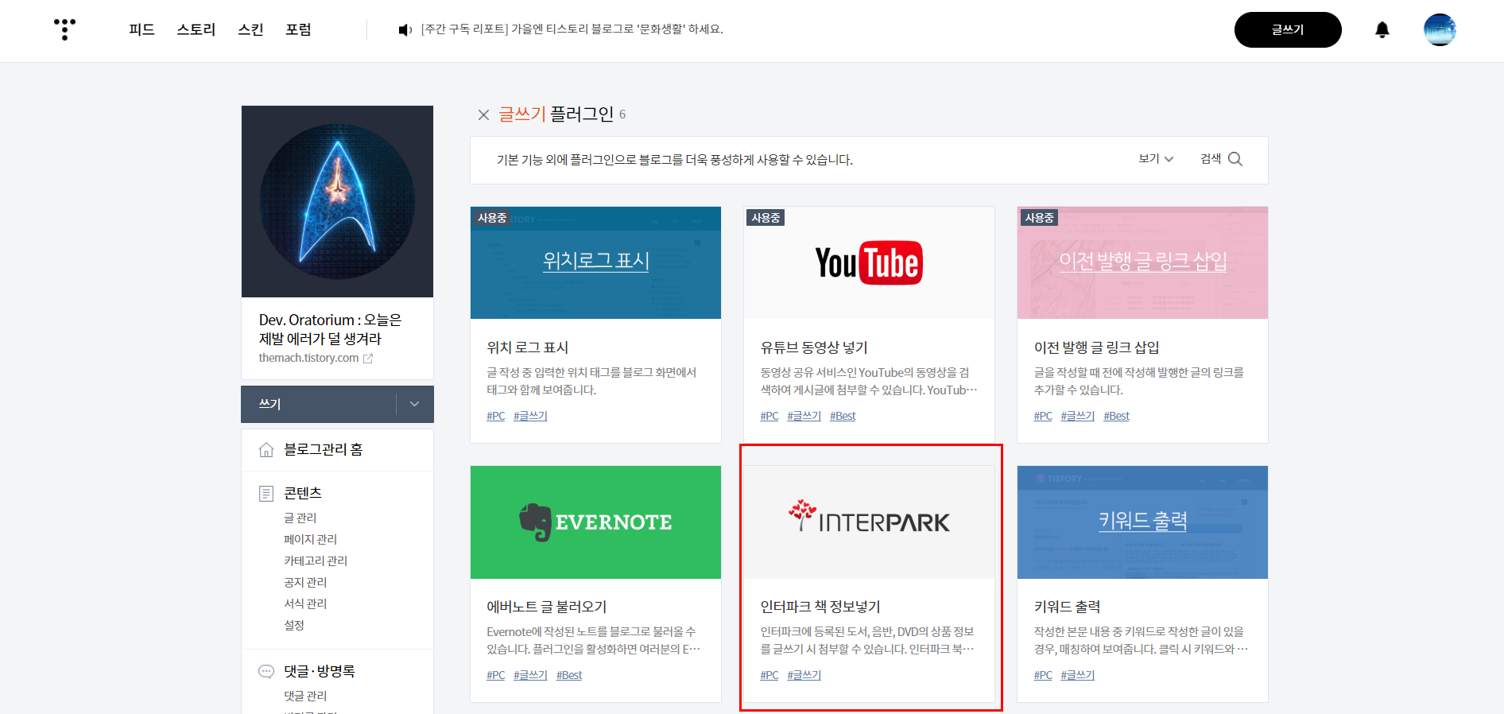Click #PC tag on 위치 로그 표시
This screenshot has width=1504, height=714.
coord(496,416)
